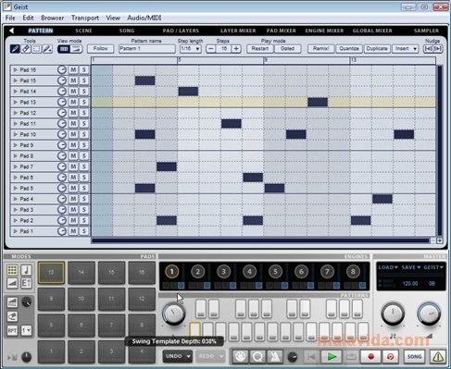Click the red record button
451x369 pixels.
point(370,357)
